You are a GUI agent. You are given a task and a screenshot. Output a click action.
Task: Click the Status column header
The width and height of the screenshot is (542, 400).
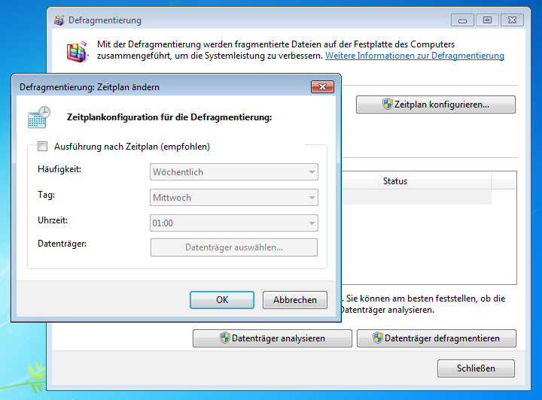434,181
